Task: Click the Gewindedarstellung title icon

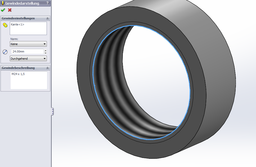Action: click(3, 3)
